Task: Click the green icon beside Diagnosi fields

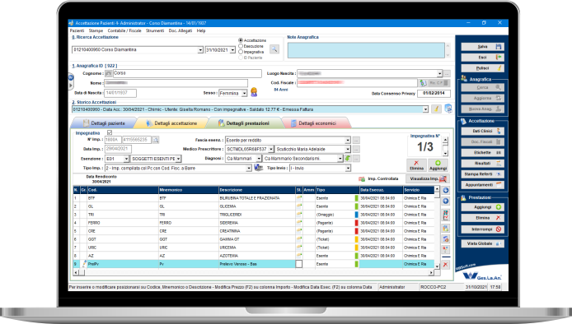Action: tap(348, 159)
